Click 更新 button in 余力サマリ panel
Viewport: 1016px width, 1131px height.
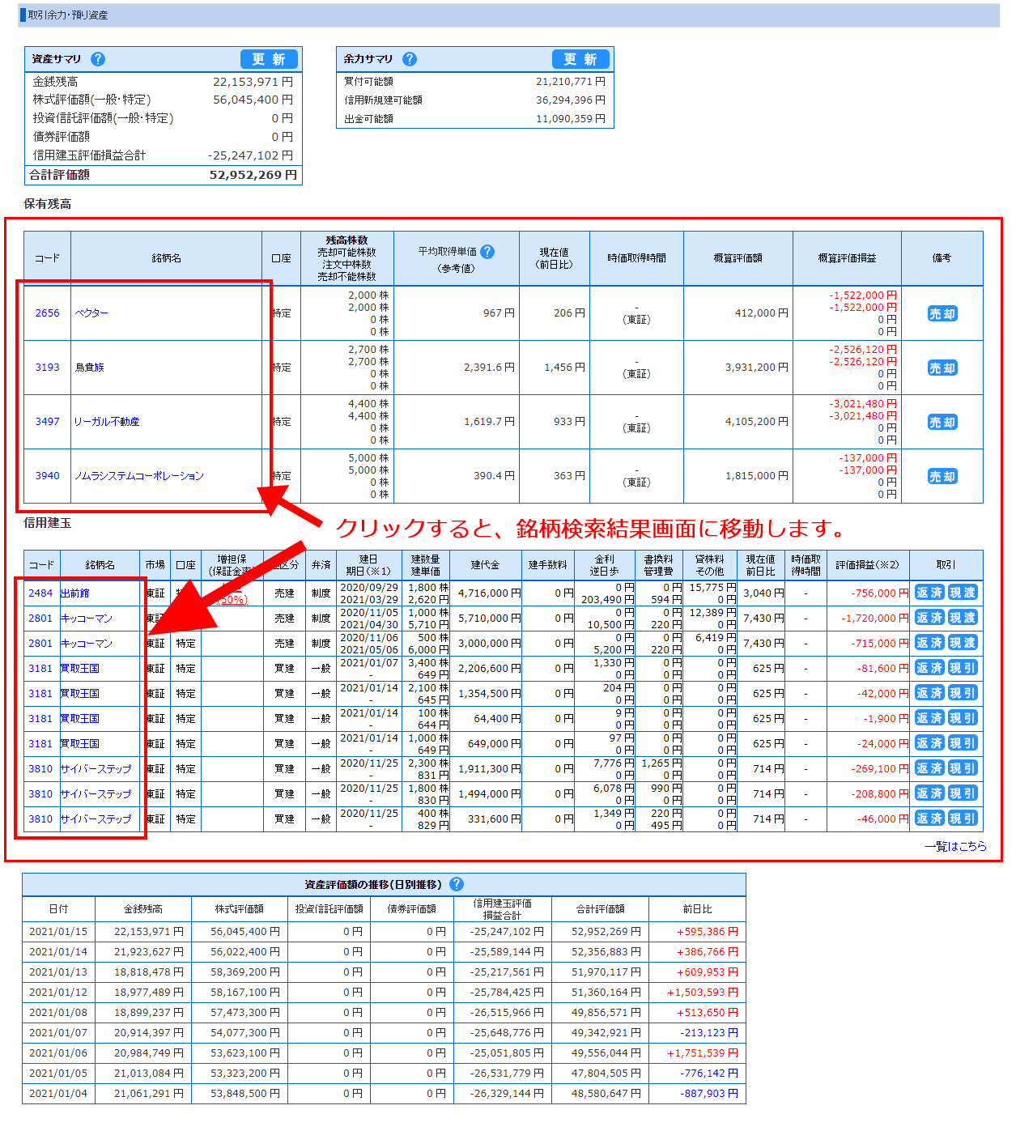(580, 59)
